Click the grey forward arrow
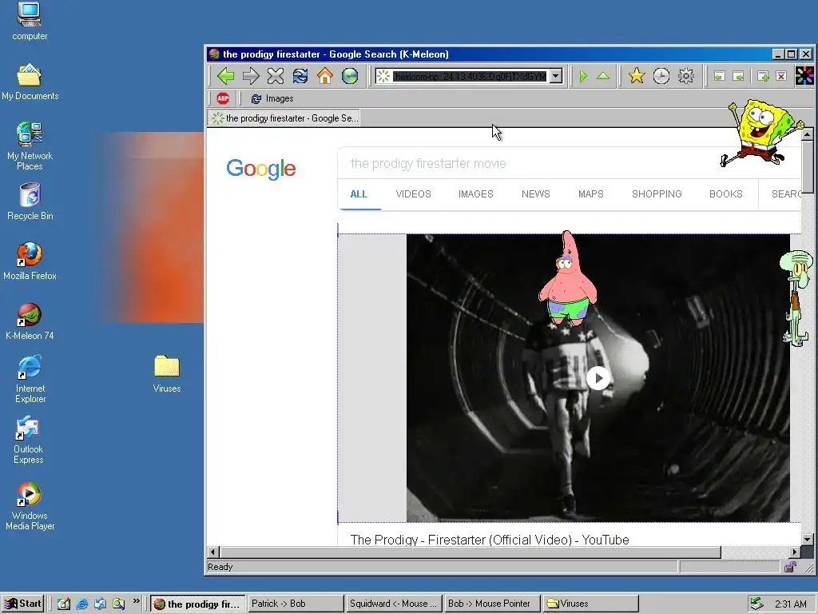Screen dimensions: 818x614 point(250,76)
